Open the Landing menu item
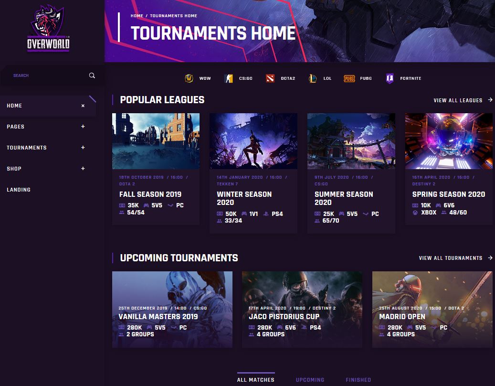The height and width of the screenshot is (386, 495). pyautogui.click(x=19, y=190)
